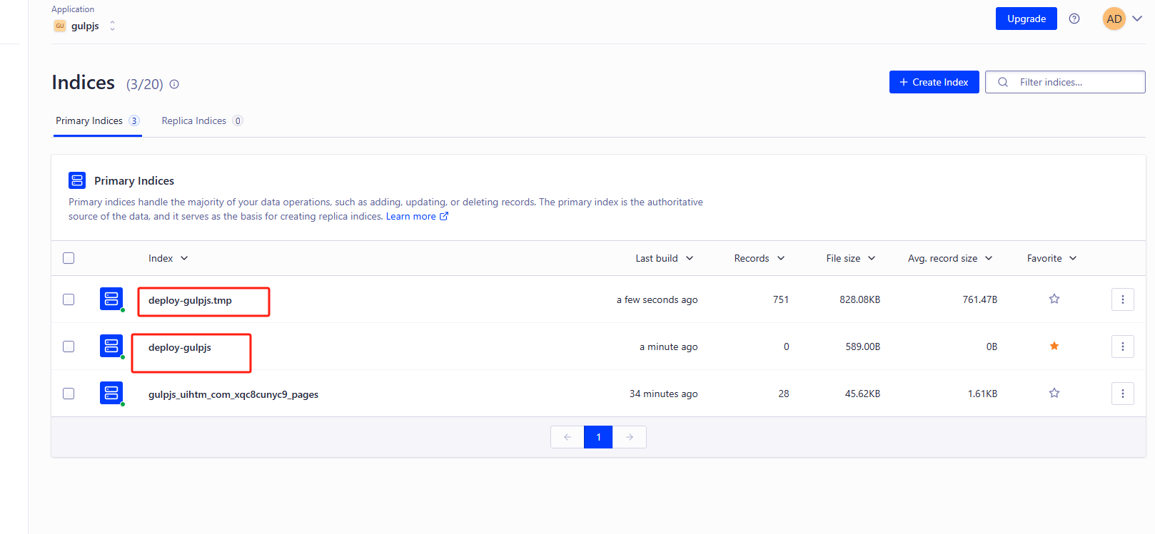Unfavorite the deploy-gulpjs index star

coord(1054,346)
